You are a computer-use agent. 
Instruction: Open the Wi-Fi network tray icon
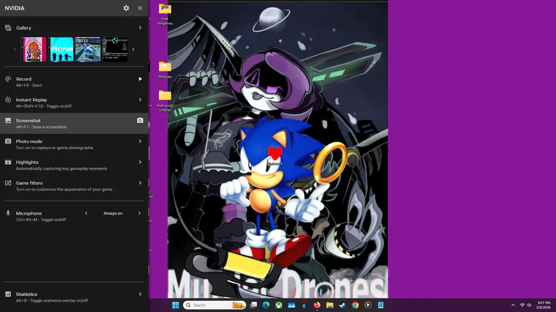tap(522, 305)
